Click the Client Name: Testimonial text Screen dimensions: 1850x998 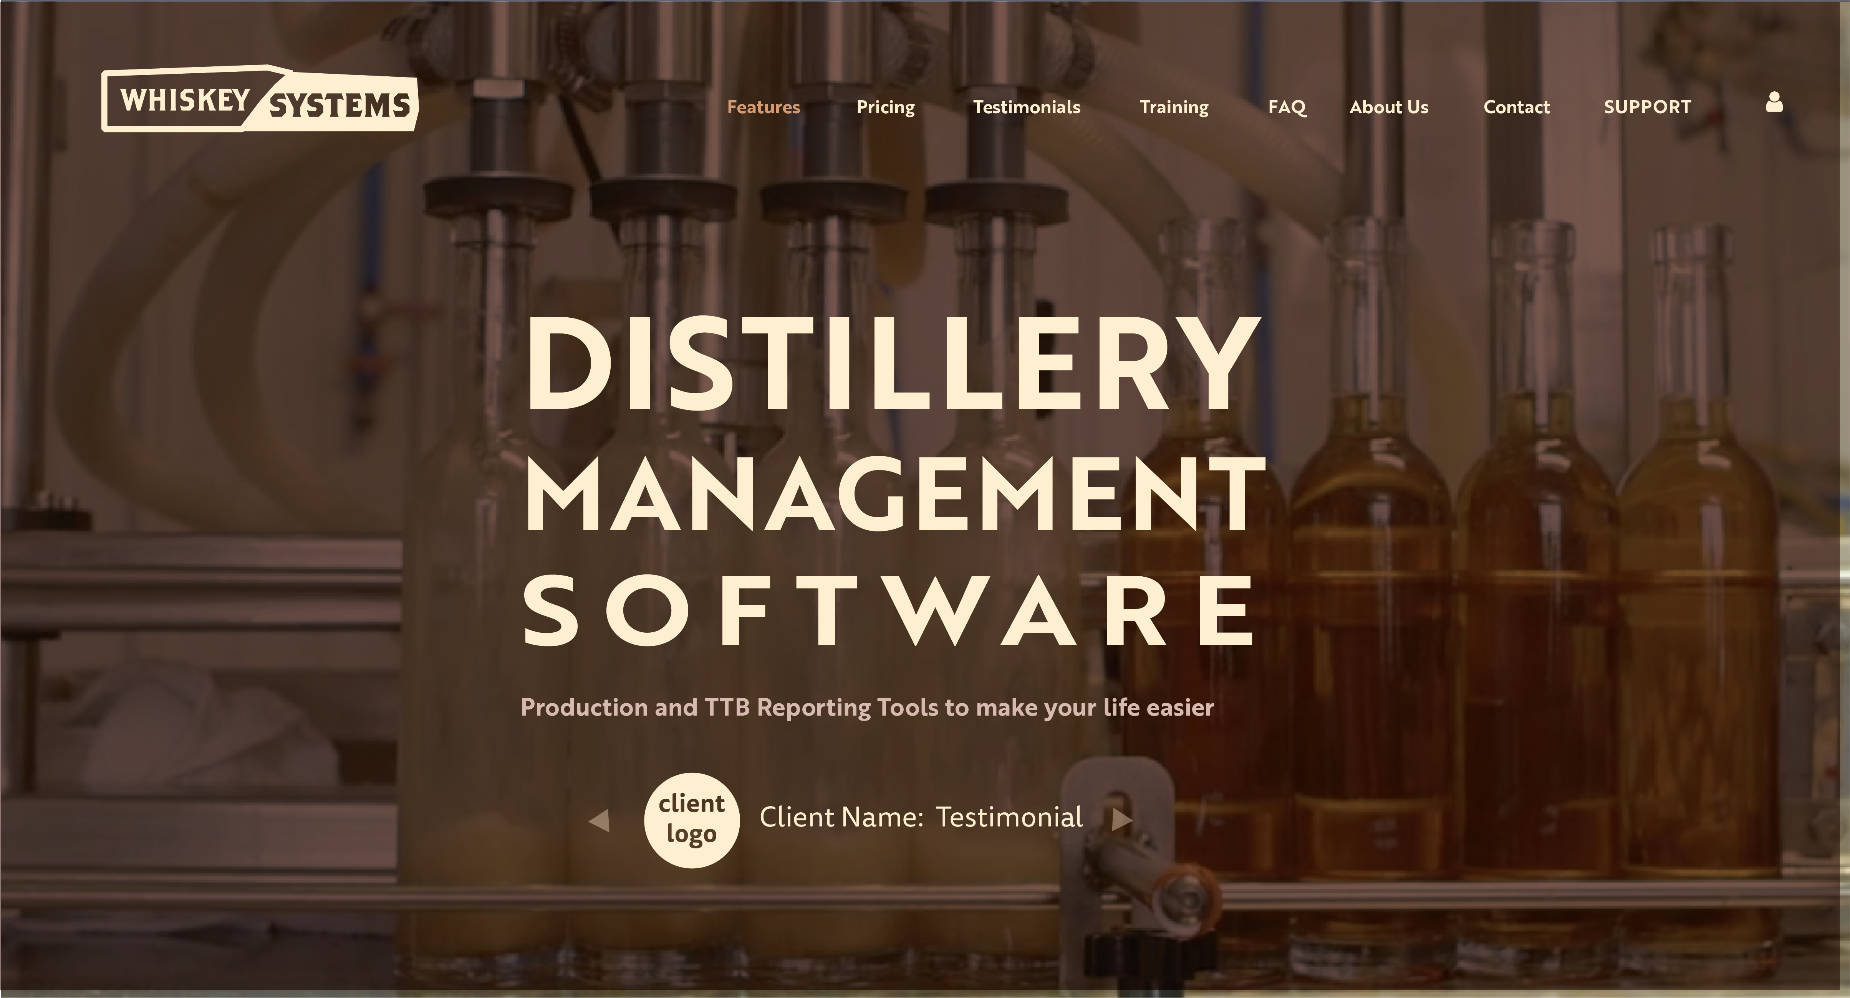tap(921, 817)
